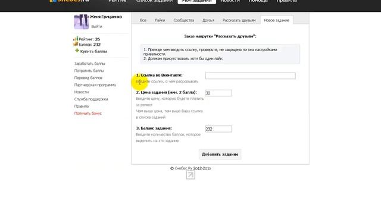Screen dimensions: 381x214
Task: Click the Баллов: 232 text
Action: click(89, 45)
